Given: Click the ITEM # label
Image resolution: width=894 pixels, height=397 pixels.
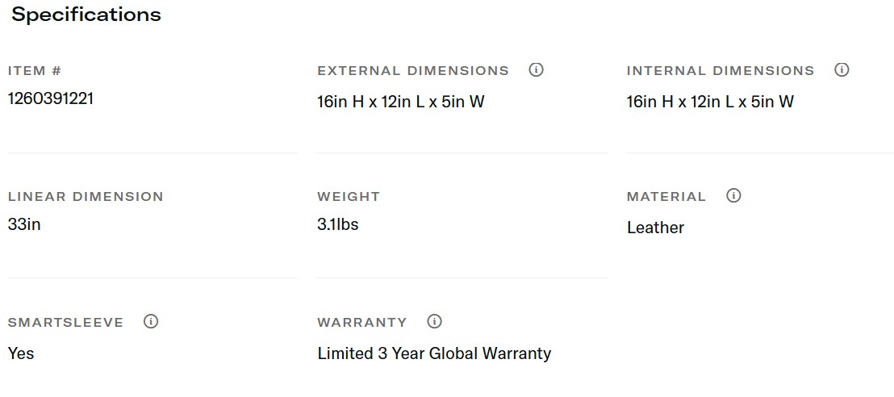Looking at the screenshot, I should (35, 71).
